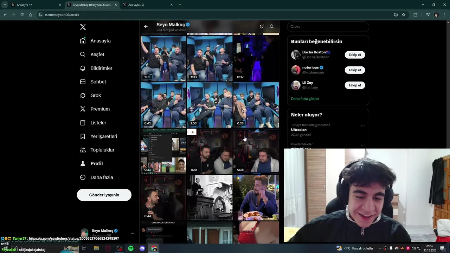Show hidden system tray icons
Screen dimensions: 450x253
pyautogui.click(x=380, y=248)
